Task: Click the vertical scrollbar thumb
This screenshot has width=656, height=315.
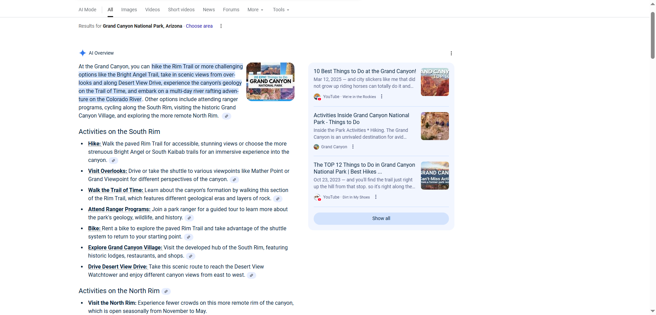Action: (x=653, y=35)
